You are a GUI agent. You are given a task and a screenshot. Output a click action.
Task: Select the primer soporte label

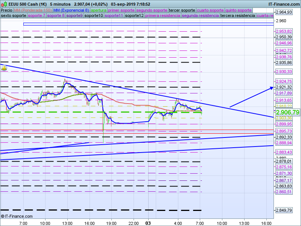(121, 10)
